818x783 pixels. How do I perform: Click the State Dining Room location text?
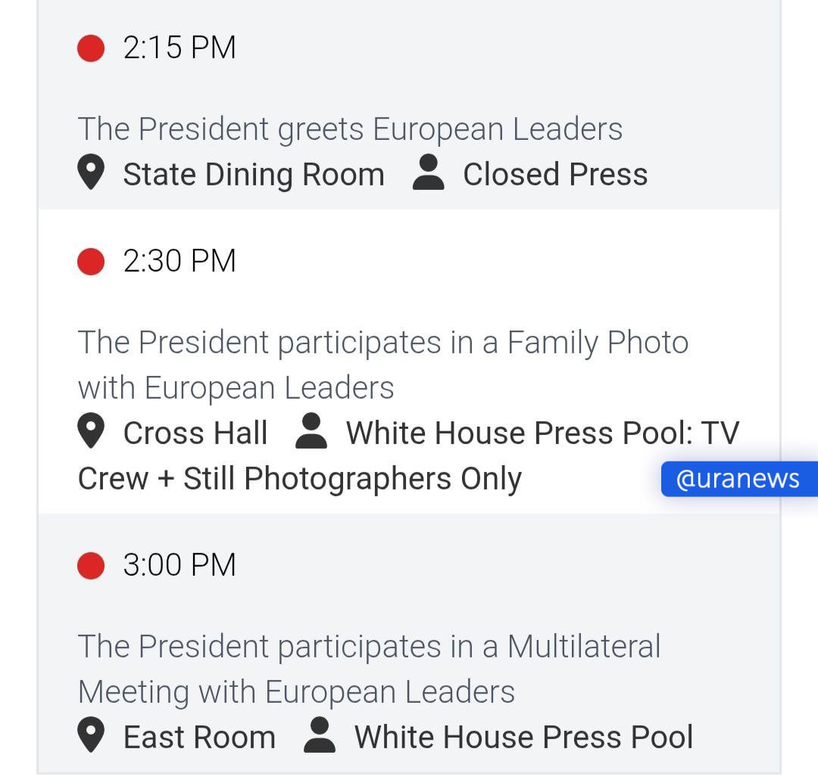254,175
